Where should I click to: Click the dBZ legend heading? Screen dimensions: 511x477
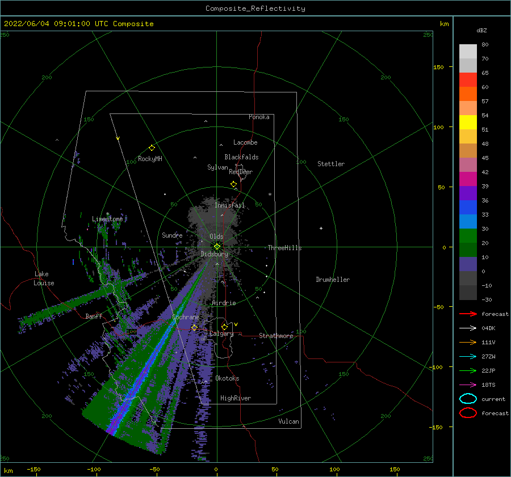tap(481, 30)
